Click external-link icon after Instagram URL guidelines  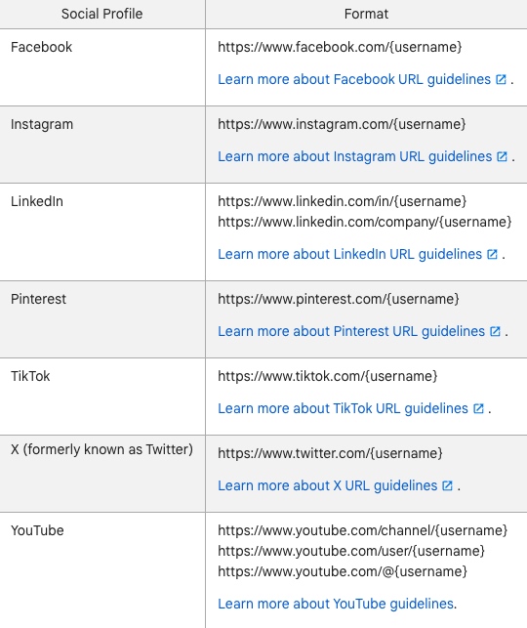pos(502,156)
